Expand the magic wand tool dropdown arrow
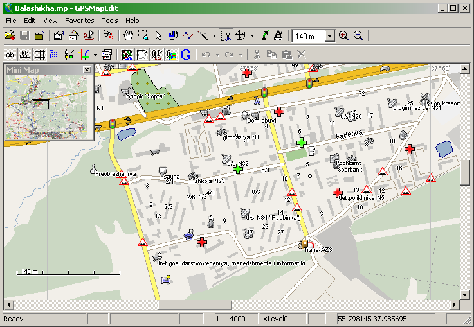Screen dimensions: 474x327 tap(213, 36)
